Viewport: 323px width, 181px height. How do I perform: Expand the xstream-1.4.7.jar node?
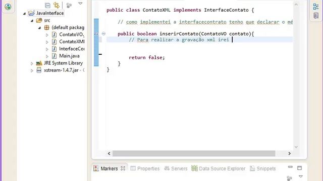(32, 70)
